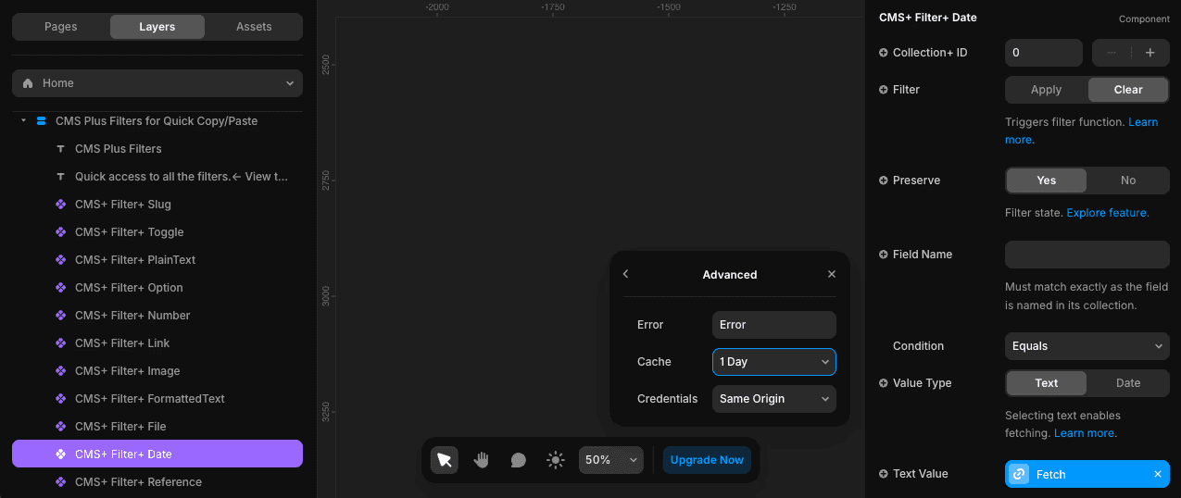Switch to the Pages tab
This screenshot has height=498, width=1181.
tap(61, 27)
